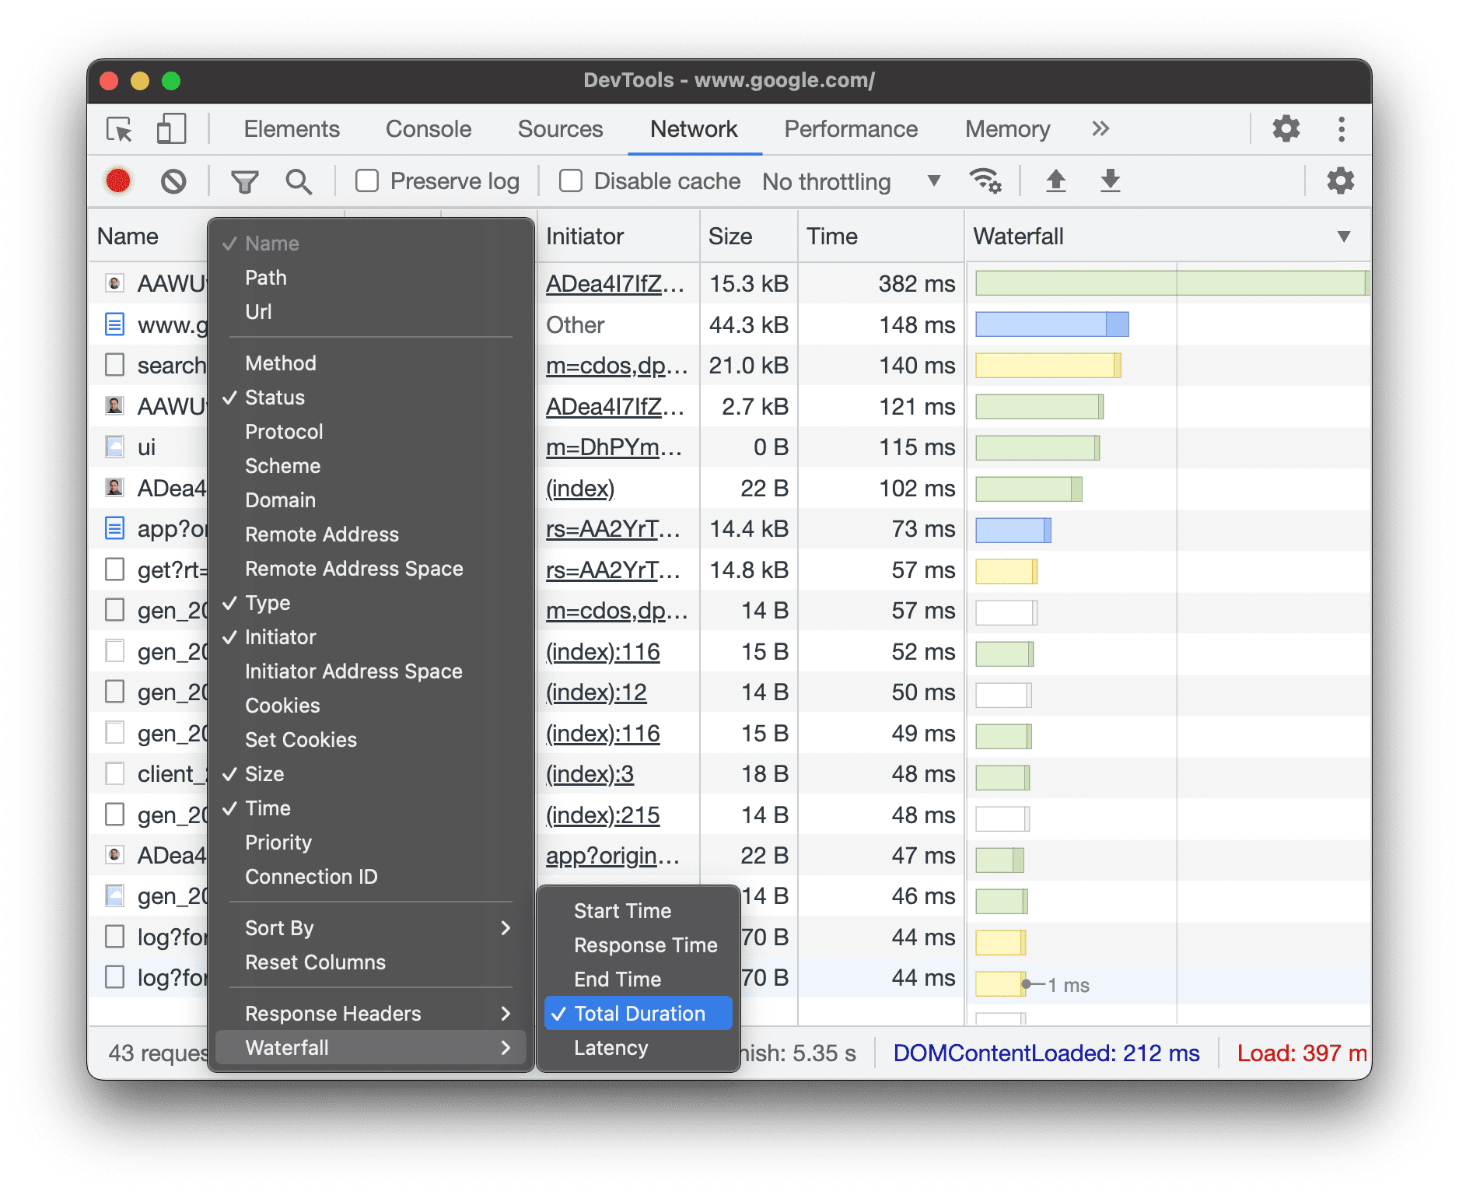Viewport: 1459px width, 1195px height.
Task: Open network conditions Wi-Fi icon
Action: coord(985,181)
